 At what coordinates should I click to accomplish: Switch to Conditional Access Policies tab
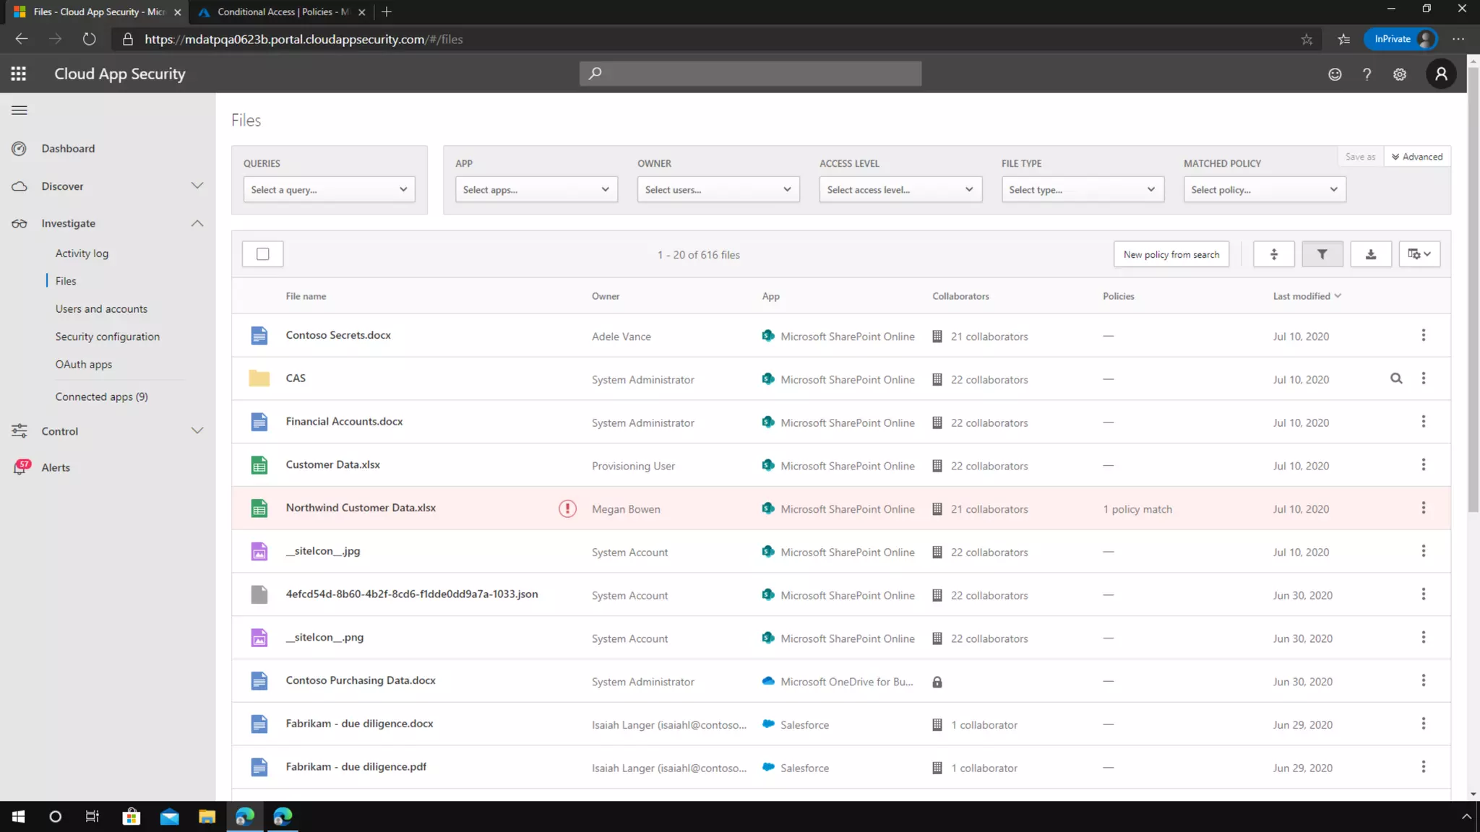click(x=282, y=12)
